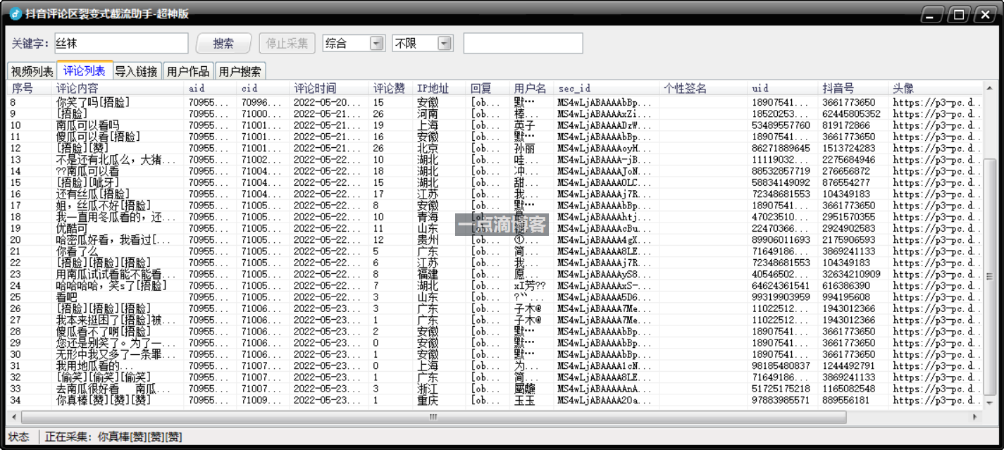This screenshot has width=1004, height=450.
Task: Click the username 孙丽
Action: pyautogui.click(x=524, y=149)
